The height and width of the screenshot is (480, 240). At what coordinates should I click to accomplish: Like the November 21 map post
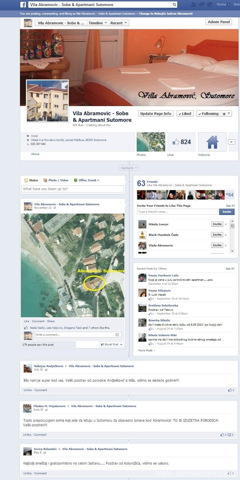[x=27, y=321]
